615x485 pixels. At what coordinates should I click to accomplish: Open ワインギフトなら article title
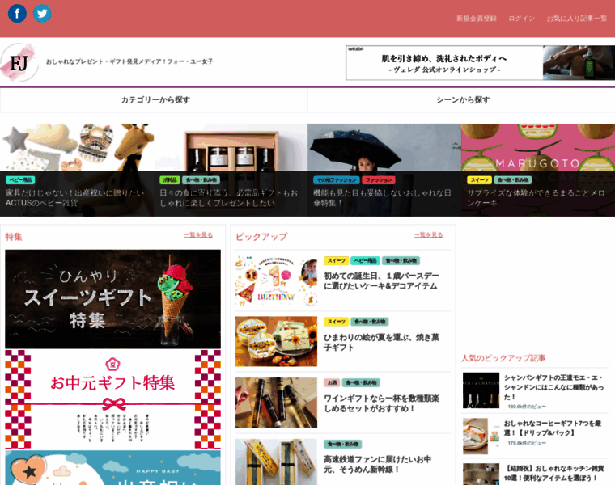381,403
